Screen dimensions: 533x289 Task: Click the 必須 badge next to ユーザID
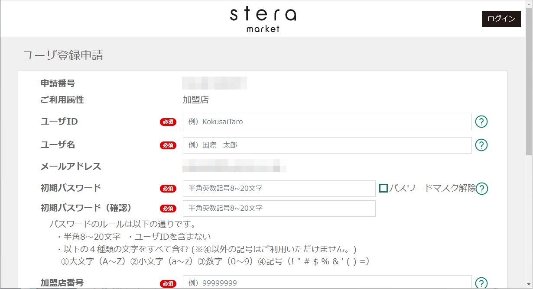168,122
